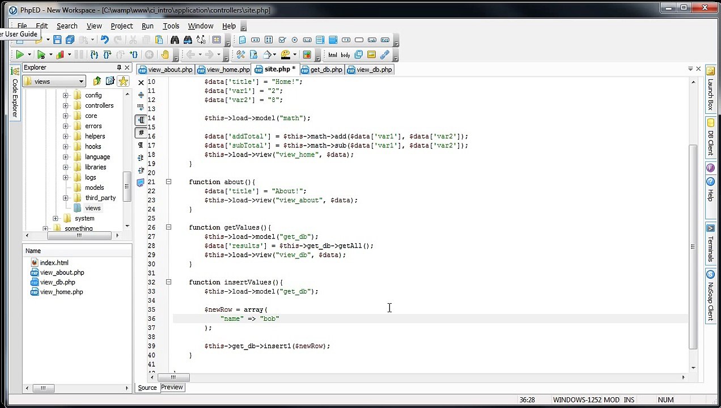Screen dimensions: 721x408
Task: Click the editor vertical scrollbar thumb
Action: tap(693, 246)
